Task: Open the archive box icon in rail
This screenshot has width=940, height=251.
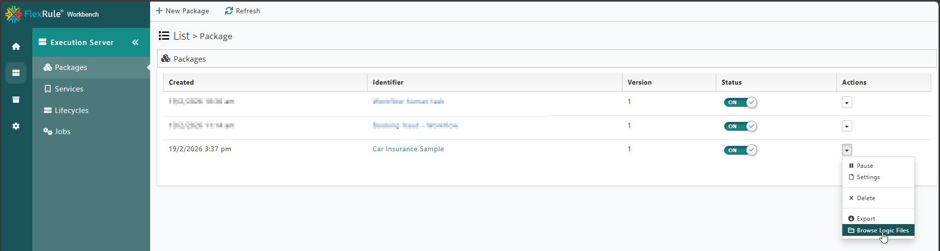Action: tap(16, 100)
